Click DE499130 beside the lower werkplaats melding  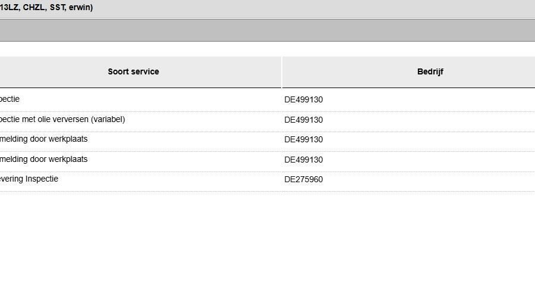[x=303, y=160]
